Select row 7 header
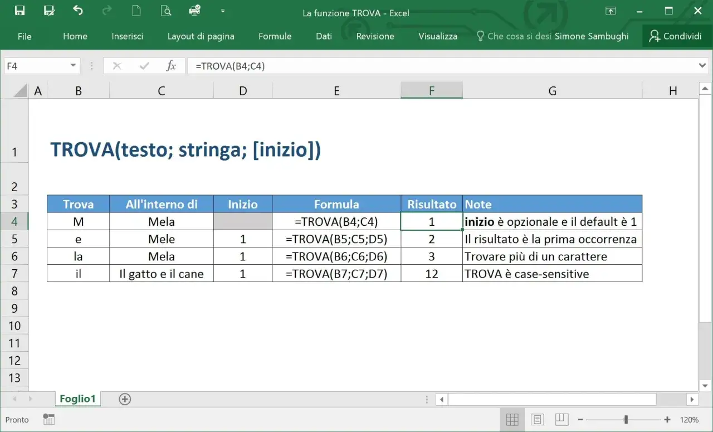Screen dimensions: 713x432 (14, 274)
